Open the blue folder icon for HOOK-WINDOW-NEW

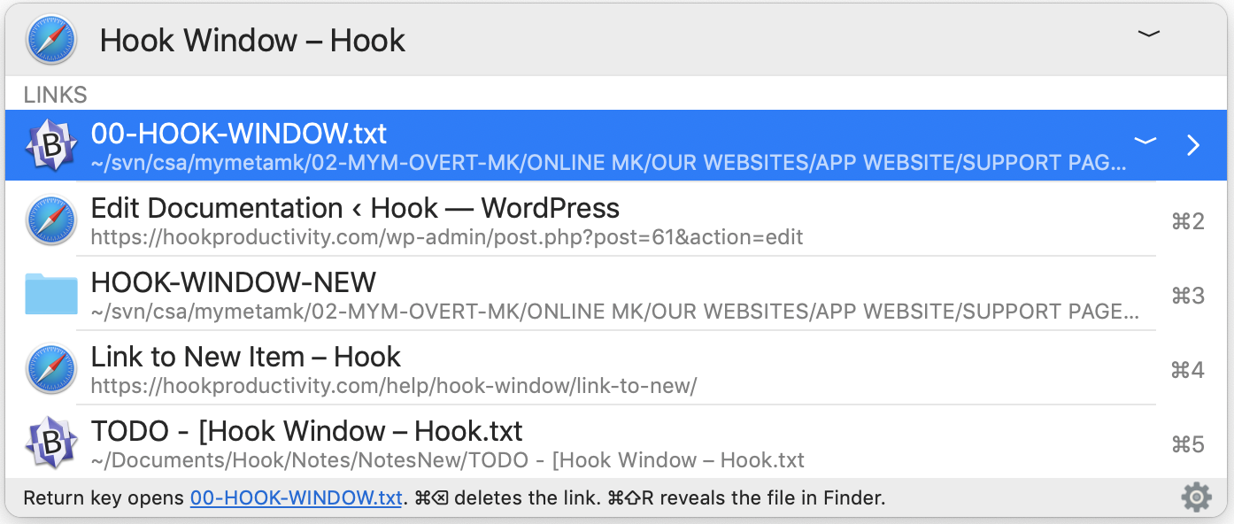tap(50, 294)
